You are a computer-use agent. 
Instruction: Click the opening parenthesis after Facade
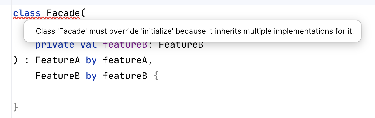point(83,14)
